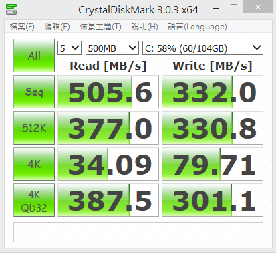
Task: Start the 4K benchmark test
Action: 34,164
